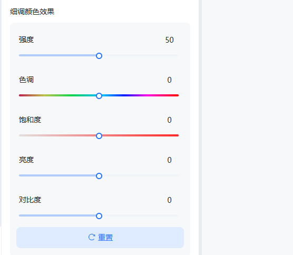This screenshot has height=255, width=293.
Task: Click the filled left part of 对比度 track
Action: point(57,215)
